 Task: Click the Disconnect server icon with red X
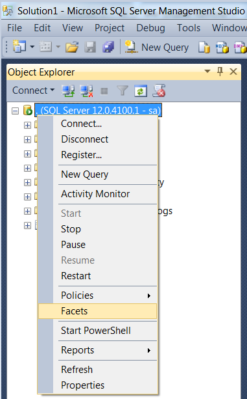click(x=86, y=91)
